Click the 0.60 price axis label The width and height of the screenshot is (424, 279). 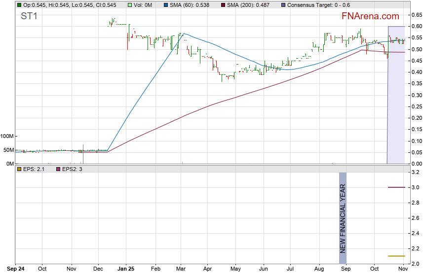point(416,26)
